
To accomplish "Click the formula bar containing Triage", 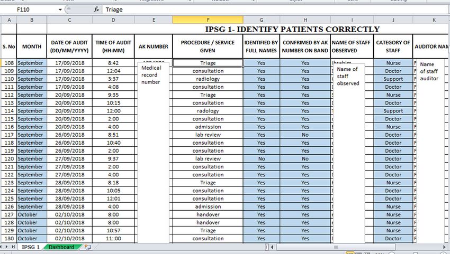I will click(x=275, y=10).
